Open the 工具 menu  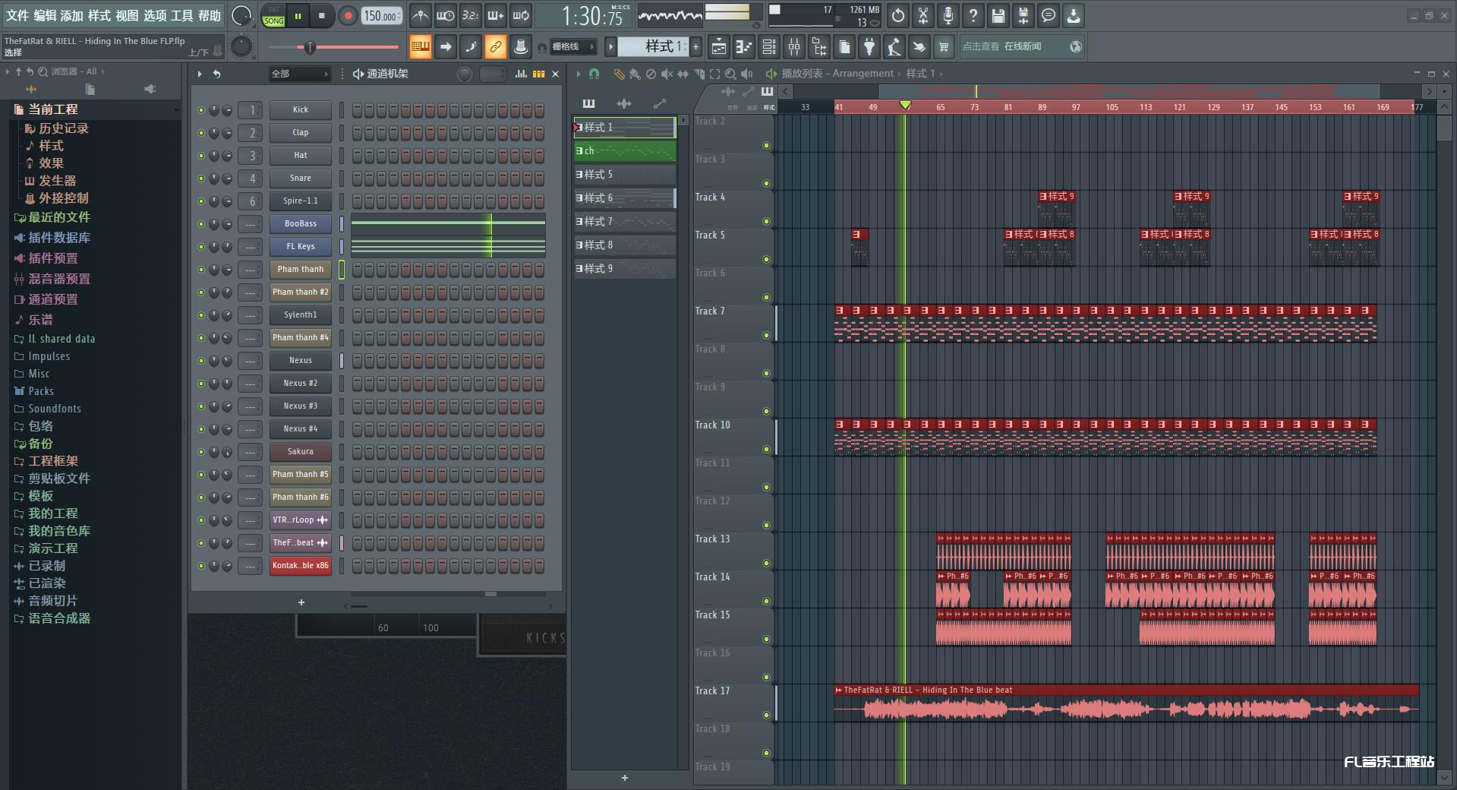pyautogui.click(x=181, y=15)
